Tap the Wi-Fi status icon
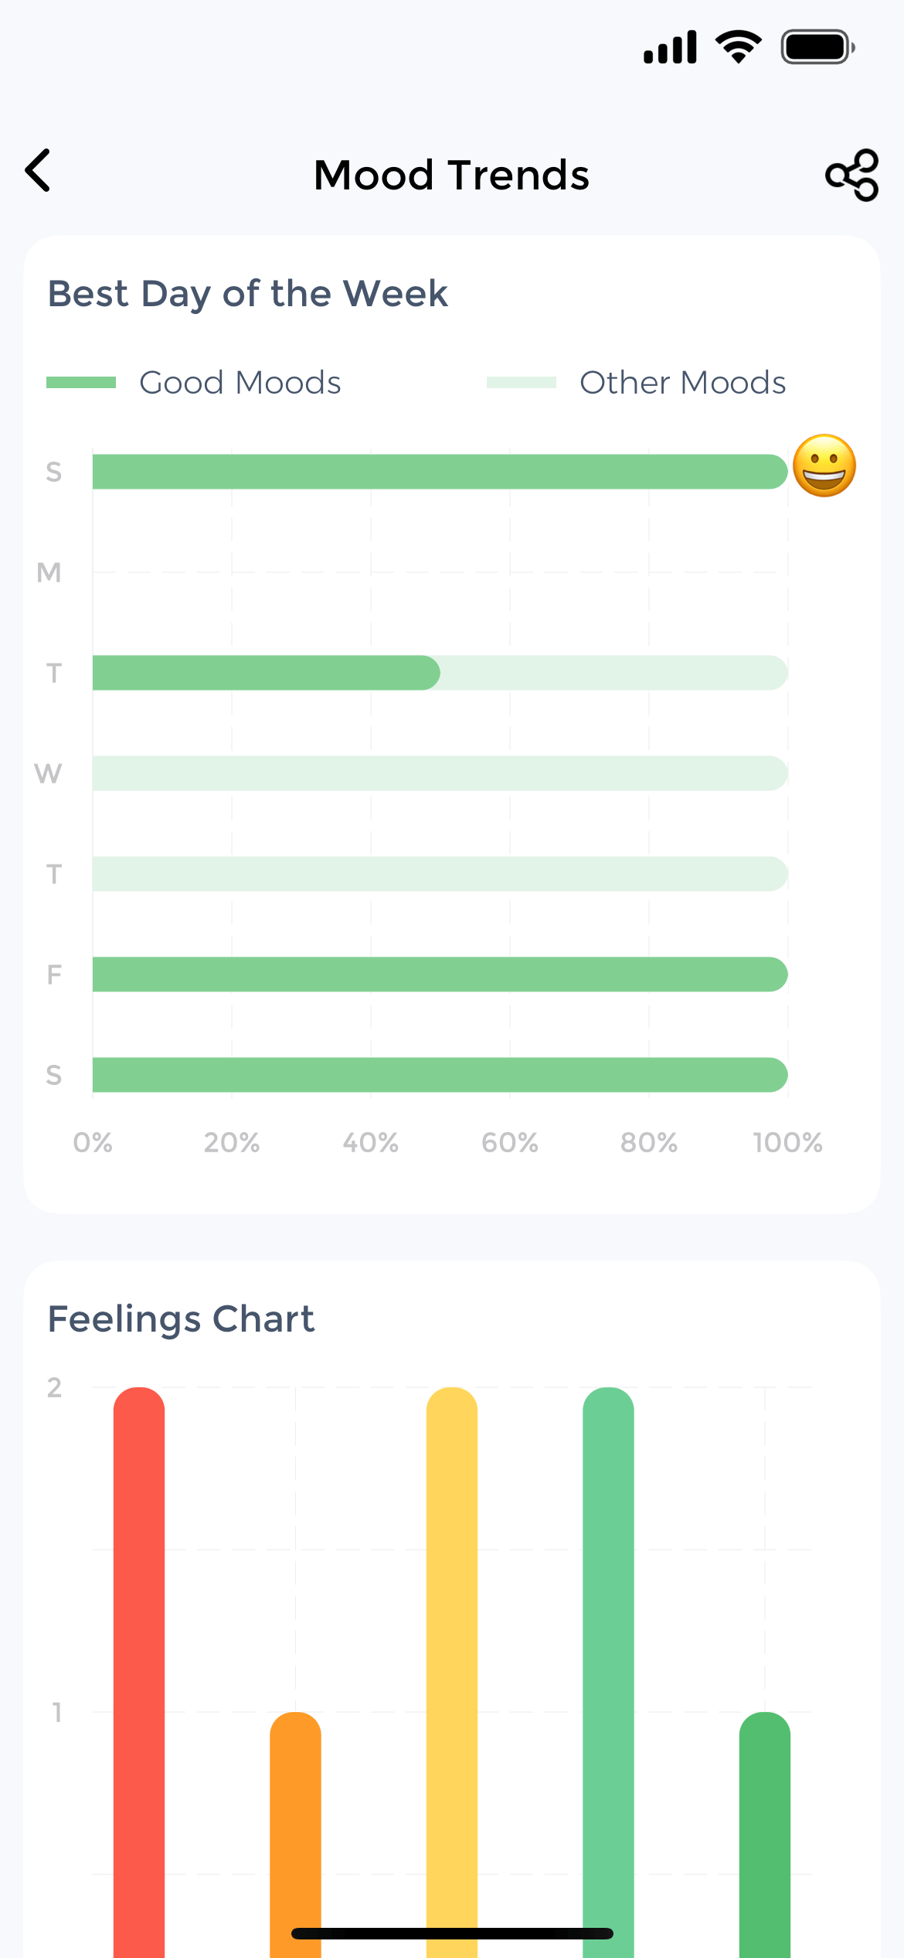Screen dimensions: 904x1958 [739, 47]
